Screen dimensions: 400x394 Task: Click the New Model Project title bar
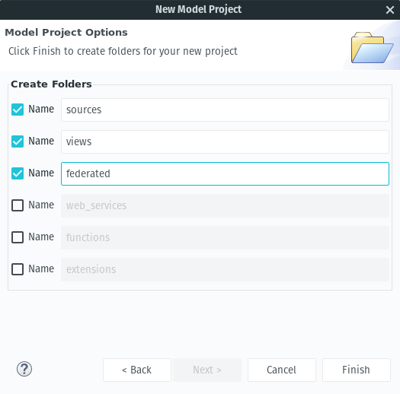[x=198, y=10]
